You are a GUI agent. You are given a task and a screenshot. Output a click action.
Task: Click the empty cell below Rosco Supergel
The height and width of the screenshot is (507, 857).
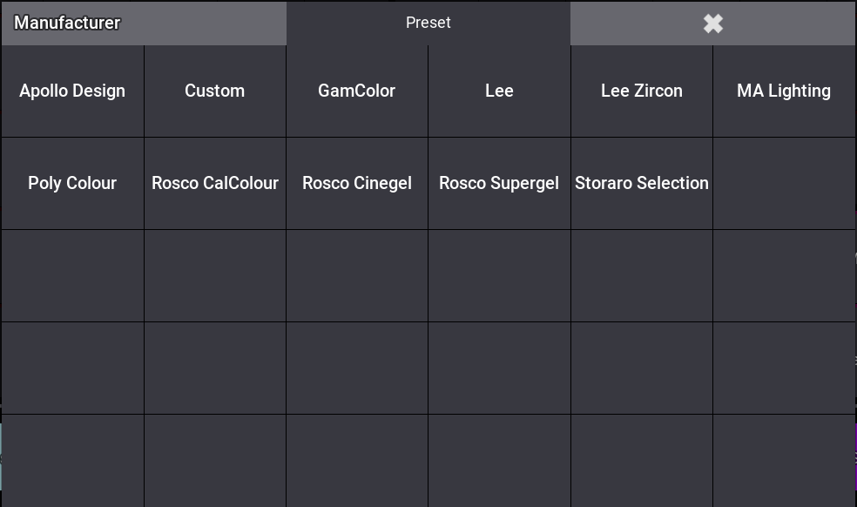click(499, 276)
